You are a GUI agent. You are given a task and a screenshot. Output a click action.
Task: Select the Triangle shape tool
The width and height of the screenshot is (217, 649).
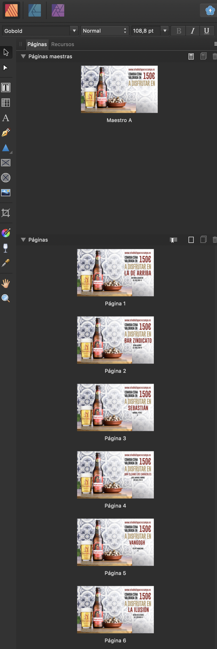[6, 148]
